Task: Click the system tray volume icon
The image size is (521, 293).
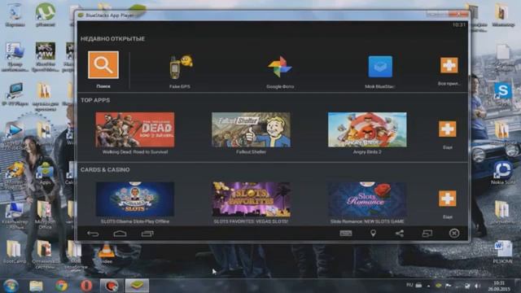Action: 478,286
